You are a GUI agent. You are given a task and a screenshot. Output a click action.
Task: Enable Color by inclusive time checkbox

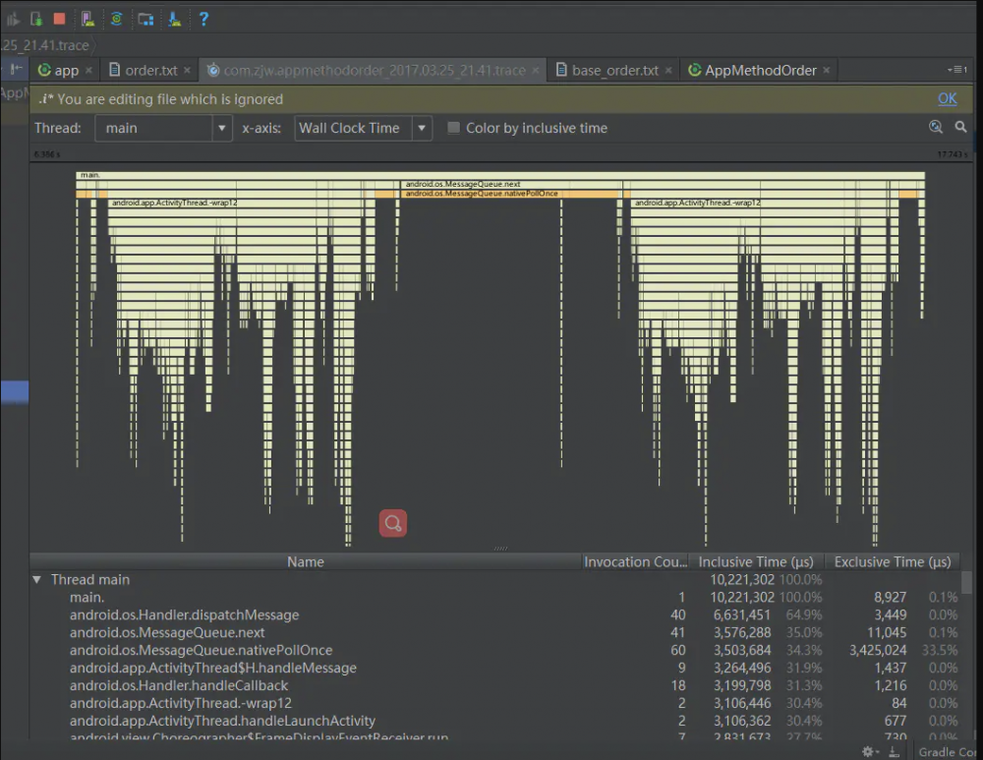click(x=453, y=128)
